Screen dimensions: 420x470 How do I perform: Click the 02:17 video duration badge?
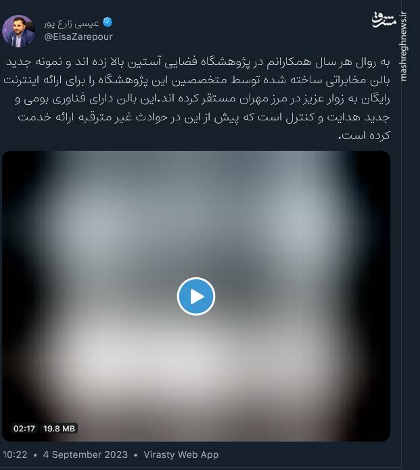pyautogui.click(x=24, y=428)
